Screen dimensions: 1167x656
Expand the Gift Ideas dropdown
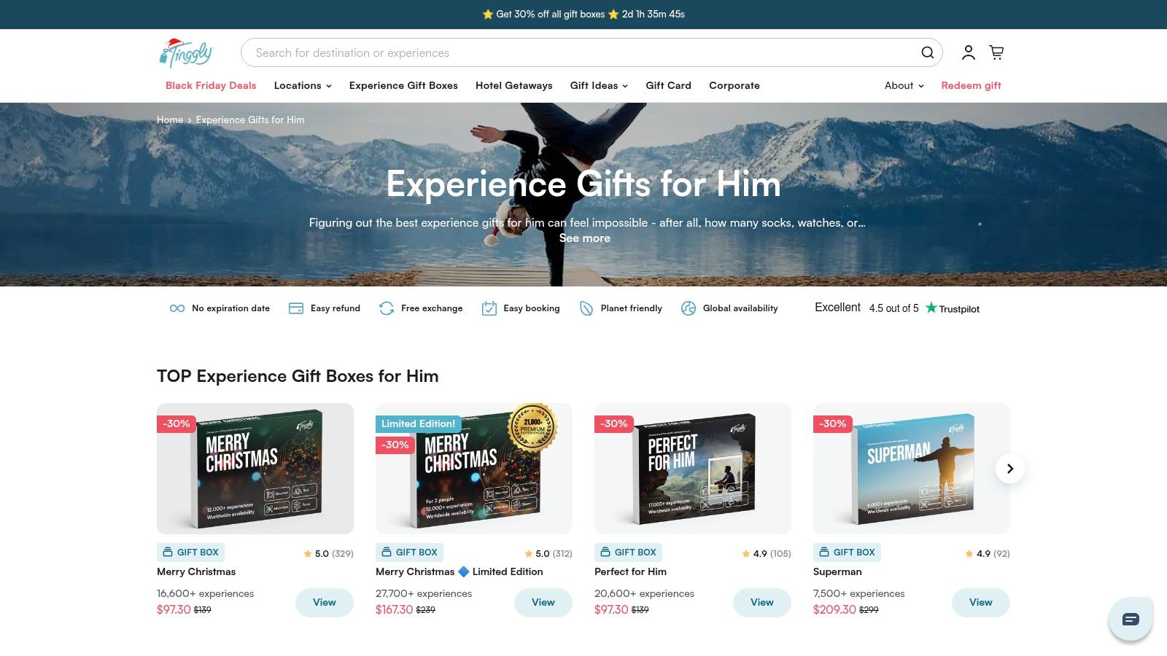(599, 85)
